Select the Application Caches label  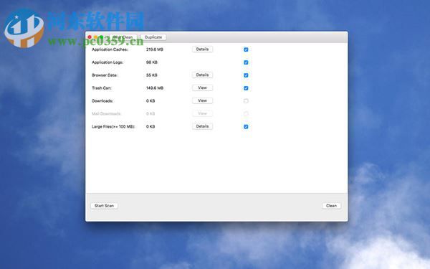(x=110, y=49)
